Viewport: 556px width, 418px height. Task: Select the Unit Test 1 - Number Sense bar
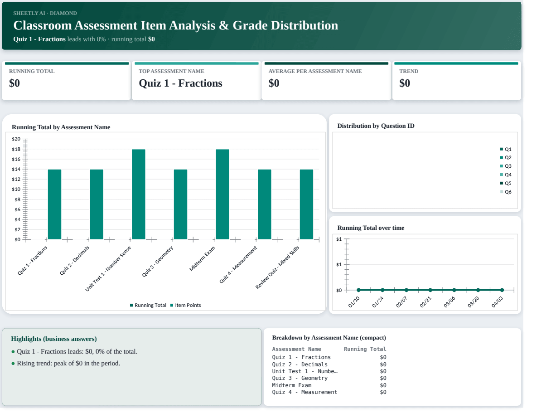139,194
